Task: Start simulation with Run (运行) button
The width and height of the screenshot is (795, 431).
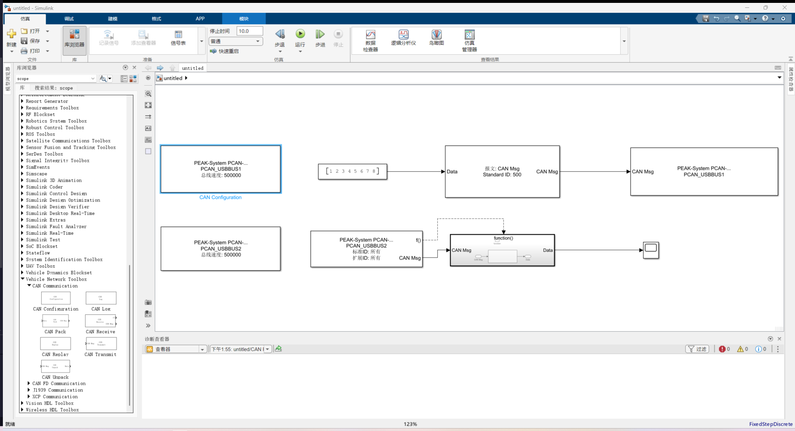Action: click(300, 38)
